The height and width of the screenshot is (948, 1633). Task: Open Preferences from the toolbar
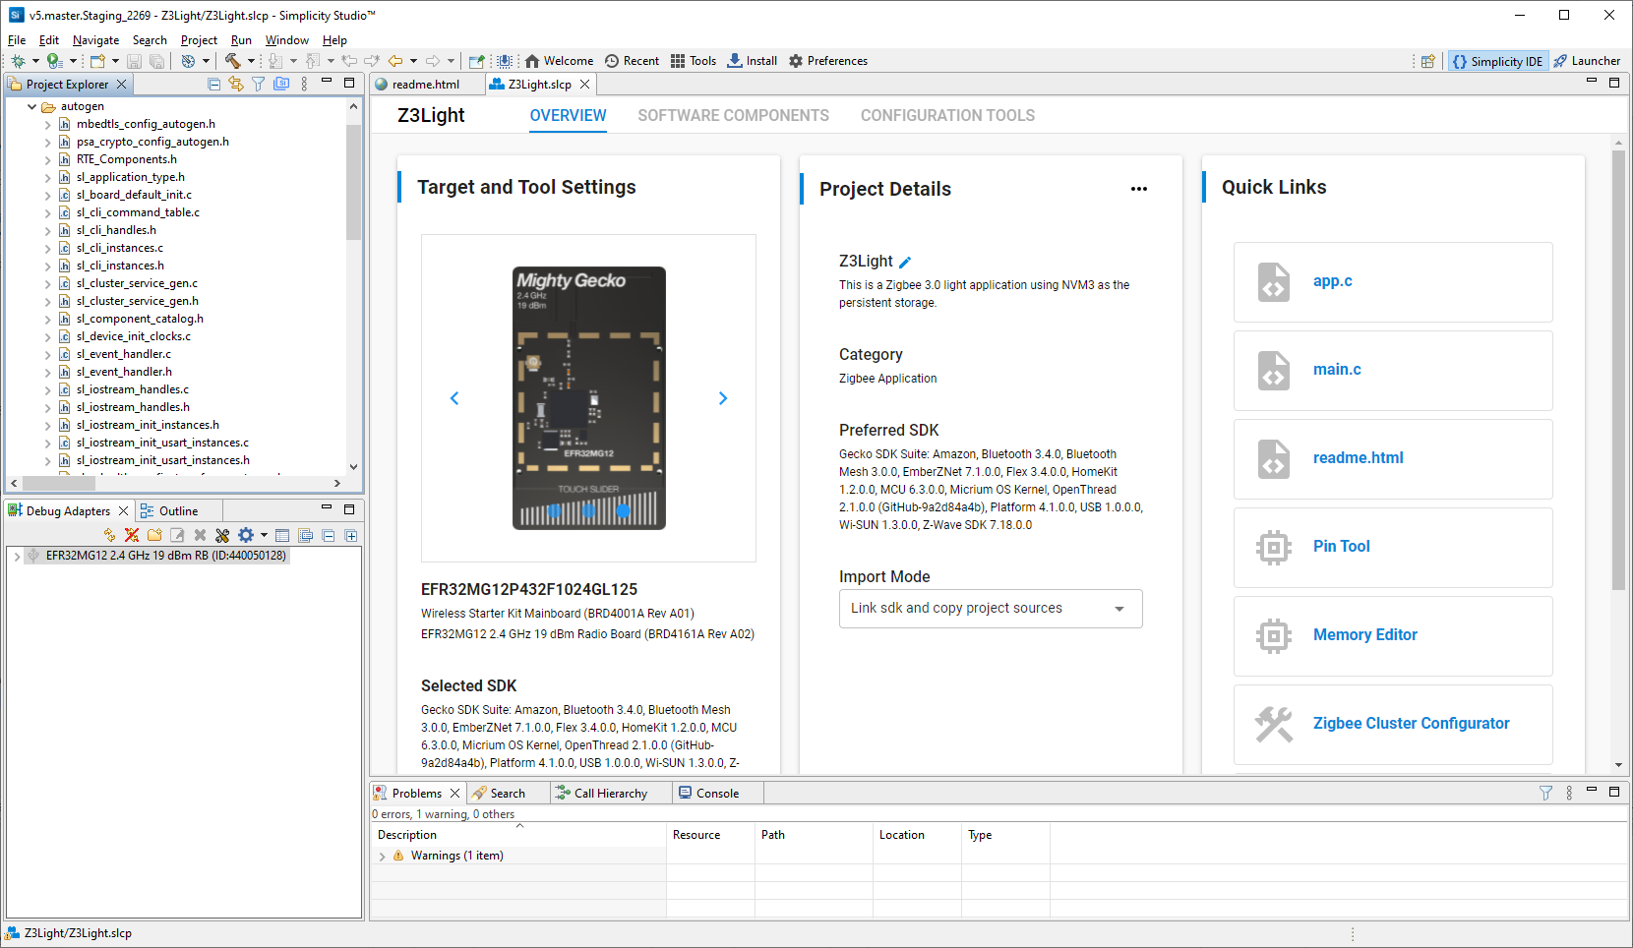[827, 61]
